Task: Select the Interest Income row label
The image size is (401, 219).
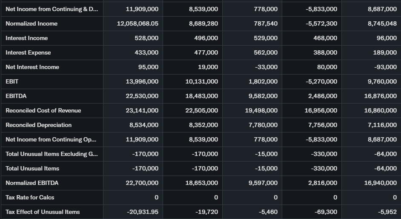Action: (x=26, y=38)
